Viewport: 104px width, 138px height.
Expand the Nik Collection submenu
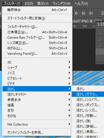pyautogui.click(x=37, y=124)
